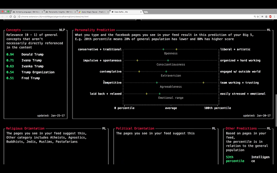Viewport: 277px width, 173px height.
Task: Bookmark this page with the star icon
Action: [258, 17]
